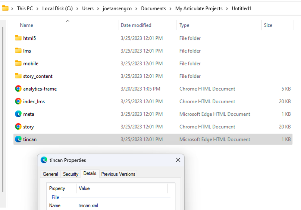Screen dimensions: 301x210
Task: Click the Chrome icon beside index_lms
Action: click(x=18, y=102)
